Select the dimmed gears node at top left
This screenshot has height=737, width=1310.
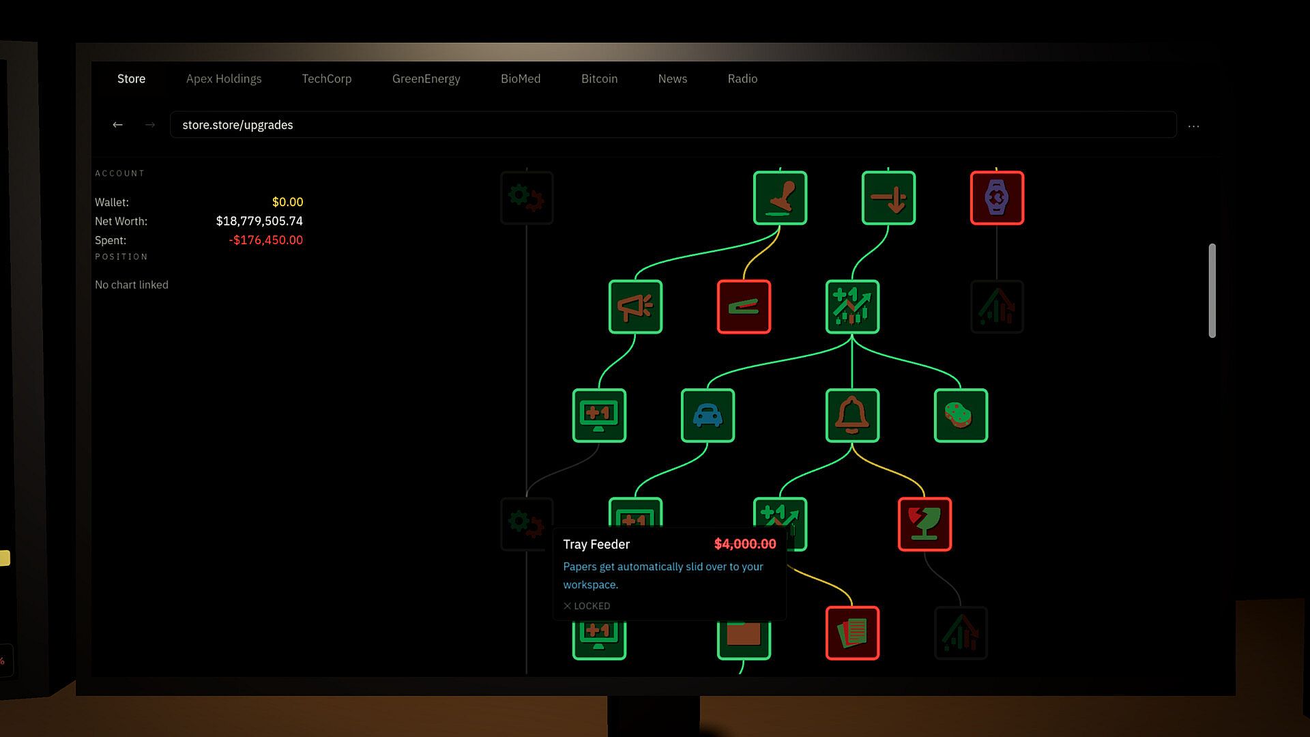[x=527, y=198]
